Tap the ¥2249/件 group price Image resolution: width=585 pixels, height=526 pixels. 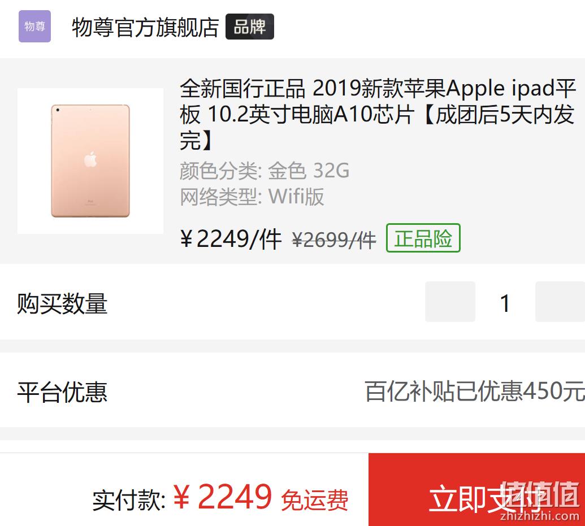click(x=231, y=239)
